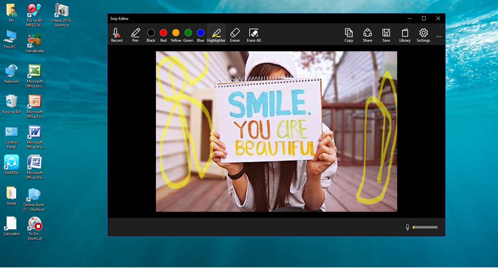Image resolution: width=498 pixels, height=268 pixels.
Task: Choose the Red ink color
Action: [x=163, y=35]
